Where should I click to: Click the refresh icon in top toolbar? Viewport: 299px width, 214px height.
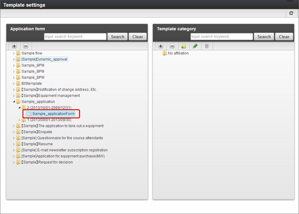click(x=291, y=13)
